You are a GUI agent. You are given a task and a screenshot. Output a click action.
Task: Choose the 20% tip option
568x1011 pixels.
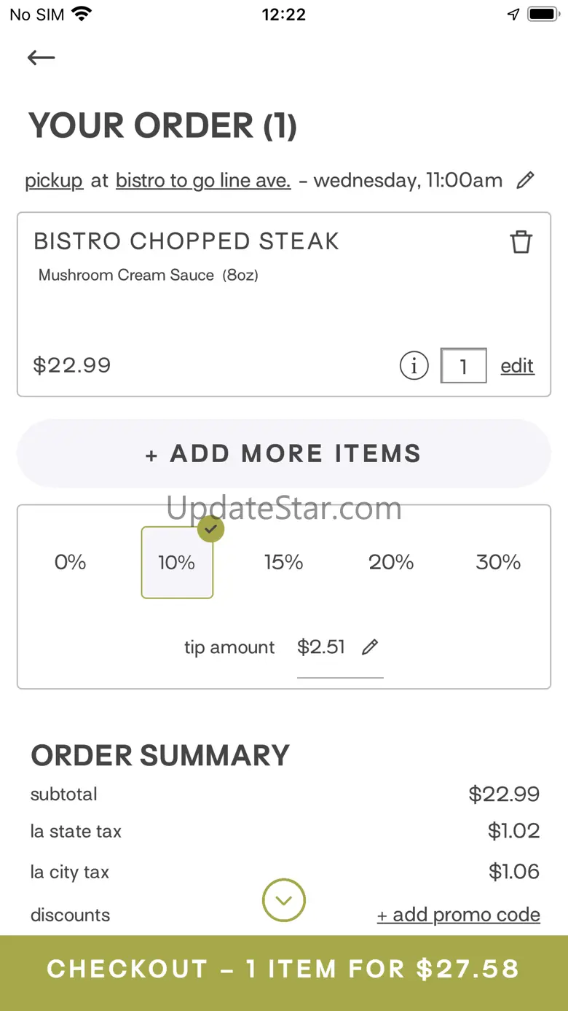click(x=391, y=562)
